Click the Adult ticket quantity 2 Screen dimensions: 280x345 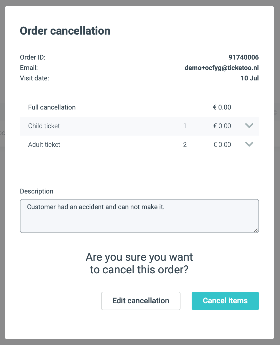coord(185,145)
